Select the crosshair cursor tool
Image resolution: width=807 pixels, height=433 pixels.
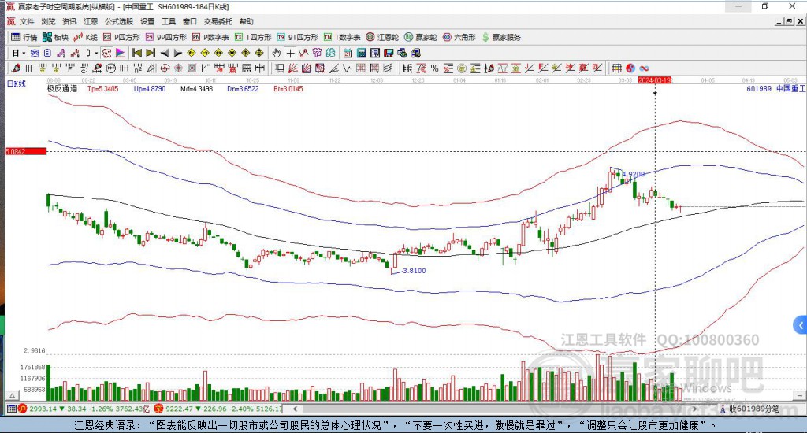(290, 53)
